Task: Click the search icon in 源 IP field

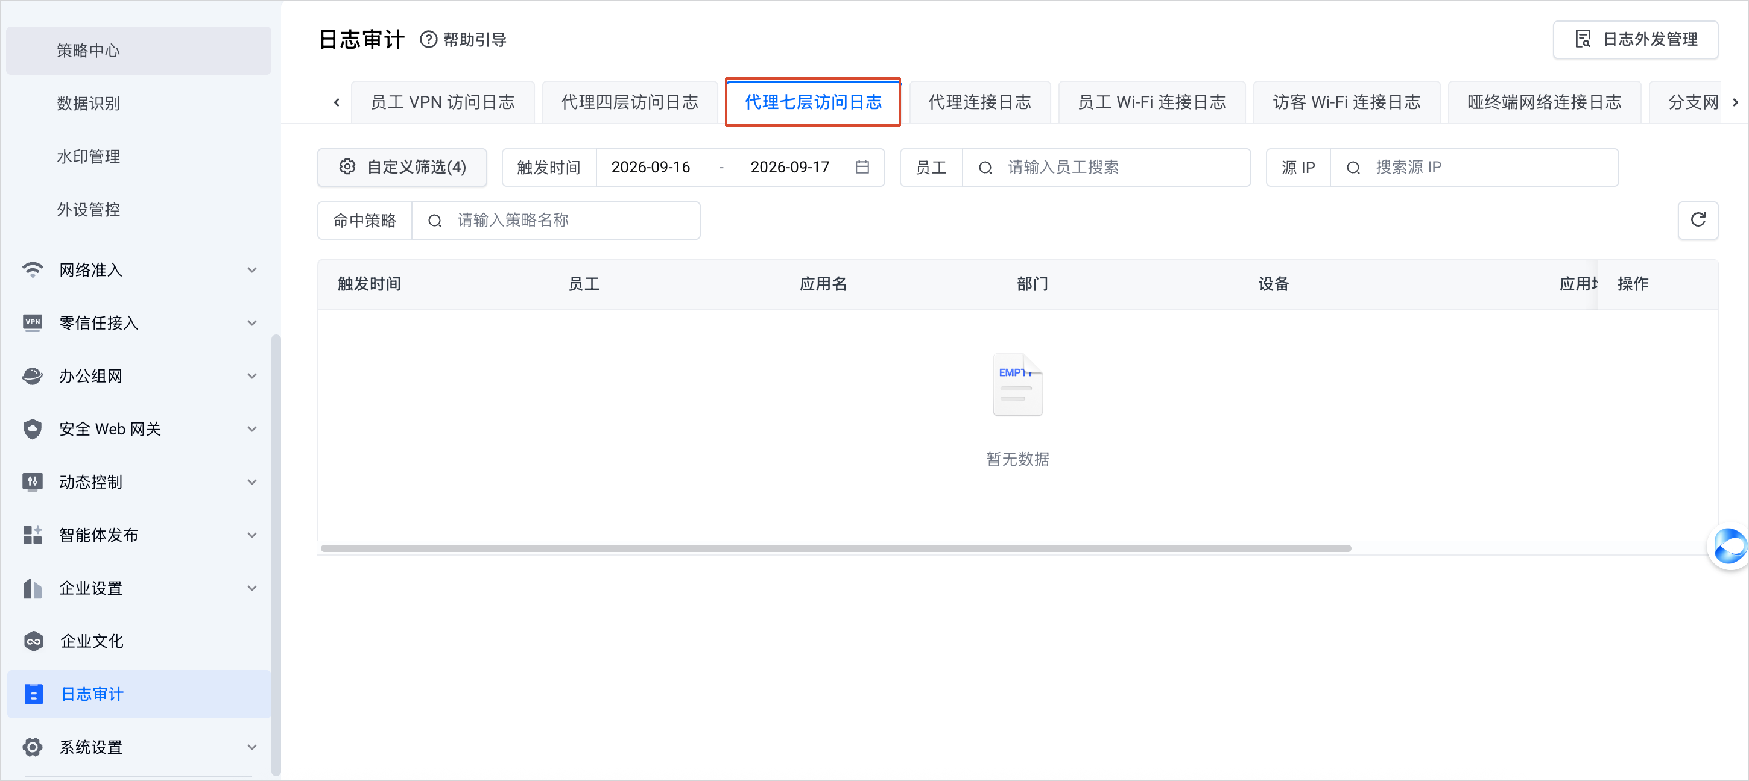Action: pos(1353,168)
